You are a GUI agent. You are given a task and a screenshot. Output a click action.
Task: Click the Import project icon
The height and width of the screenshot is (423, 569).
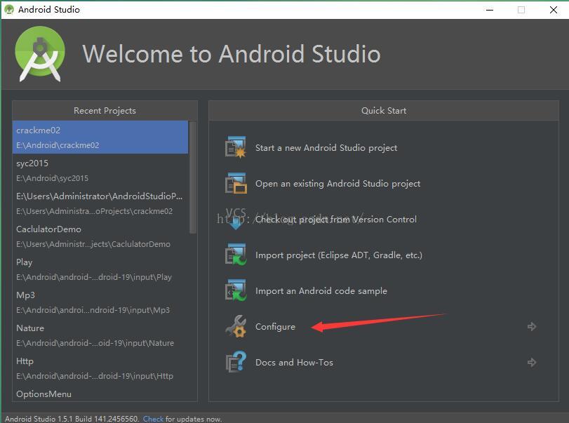pos(236,255)
